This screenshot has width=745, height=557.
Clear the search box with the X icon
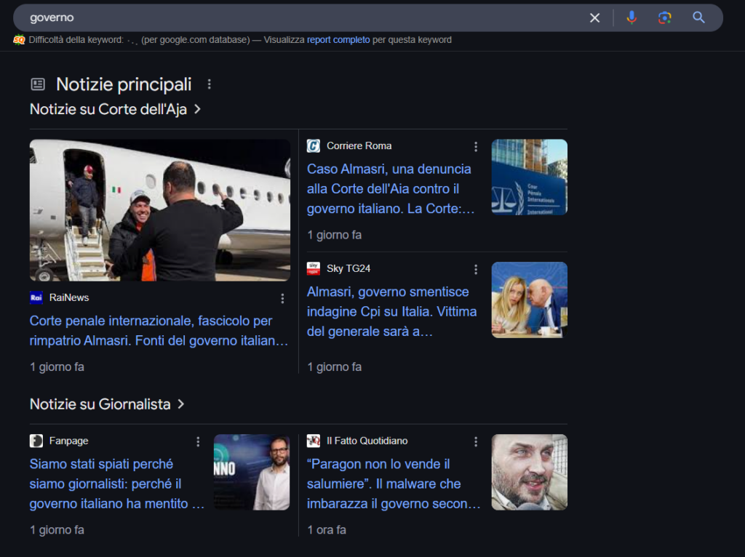pyautogui.click(x=594, y=18)
